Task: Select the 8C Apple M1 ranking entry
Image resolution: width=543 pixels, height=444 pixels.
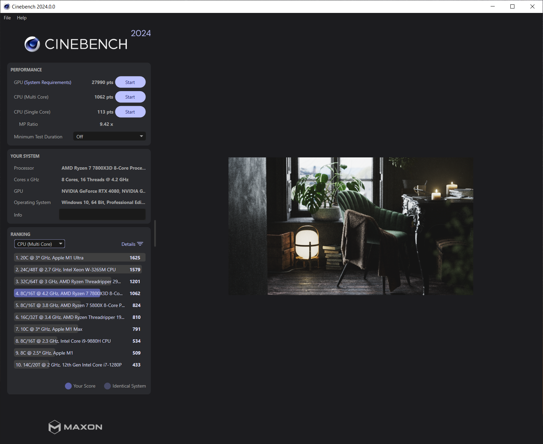Action: click(x=80, y=353)
